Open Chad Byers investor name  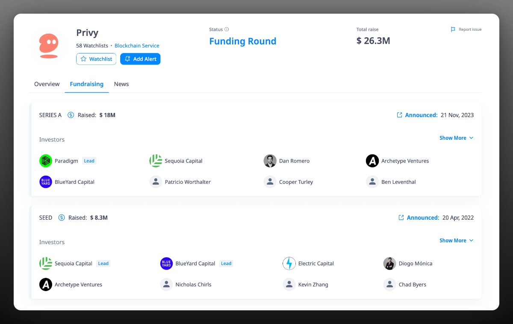point(413,284)
